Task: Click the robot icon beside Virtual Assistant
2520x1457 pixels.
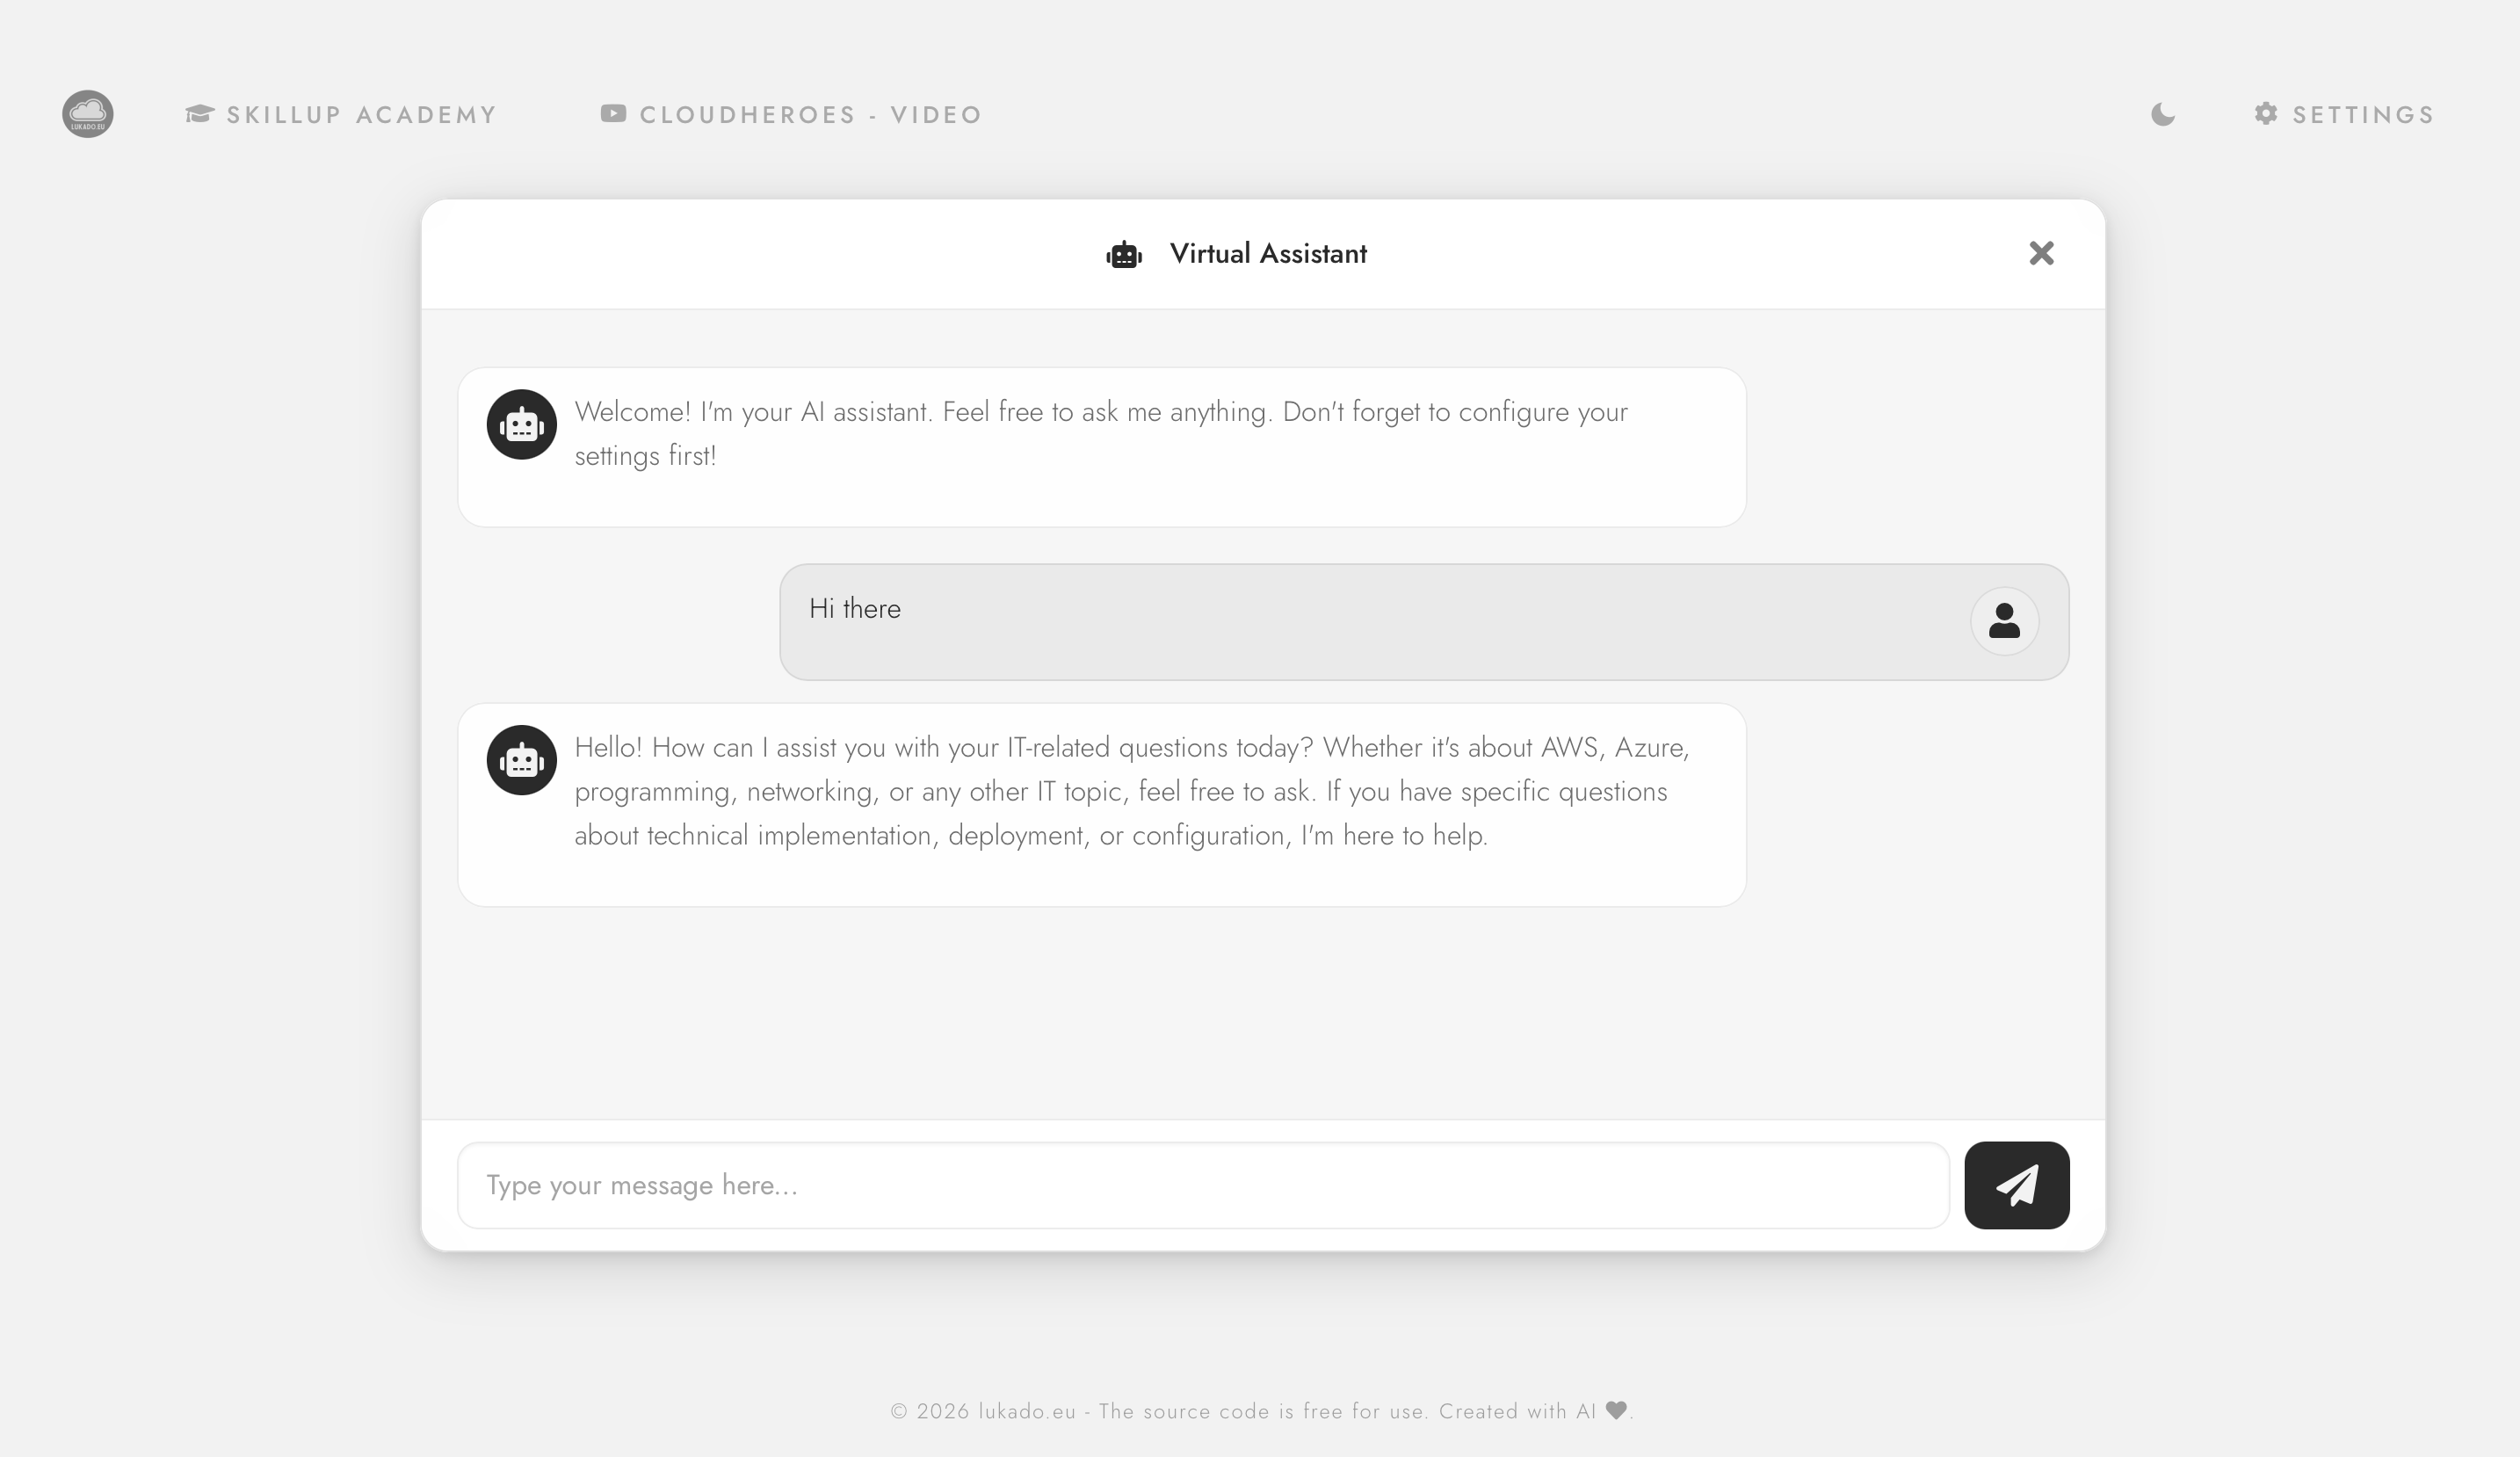Action: click(1124, 255)
